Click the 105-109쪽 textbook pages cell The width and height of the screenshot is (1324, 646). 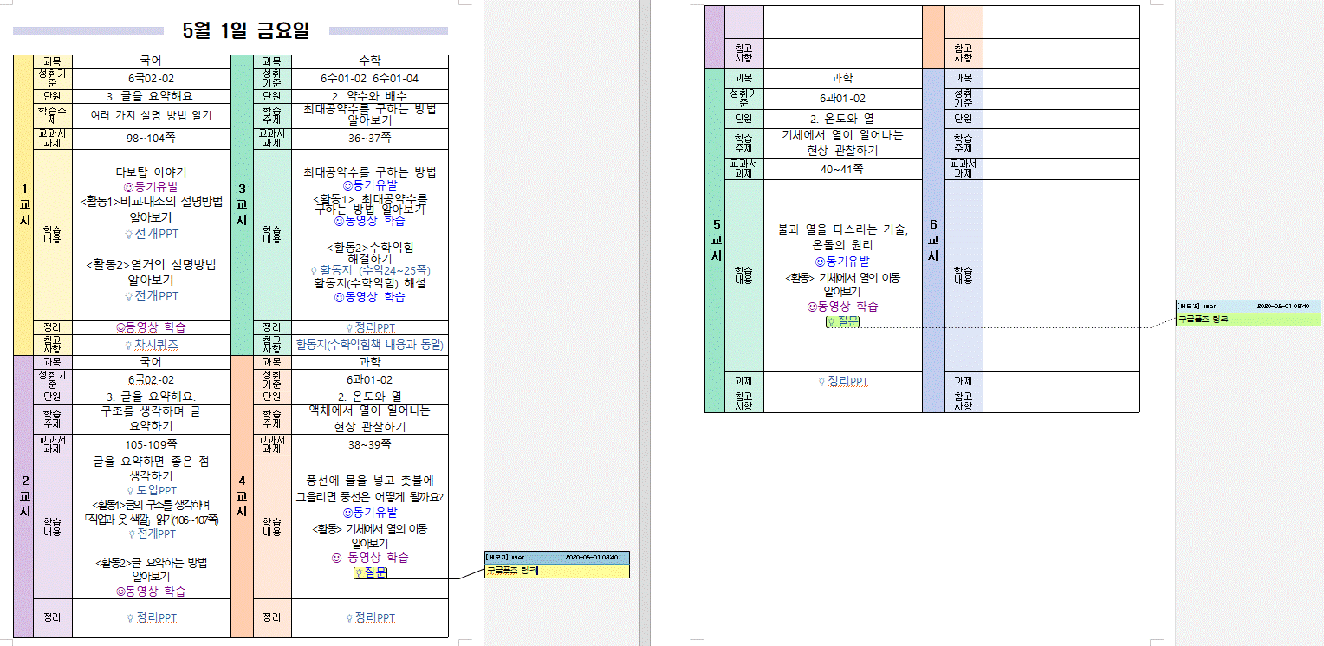coord(152,445)
